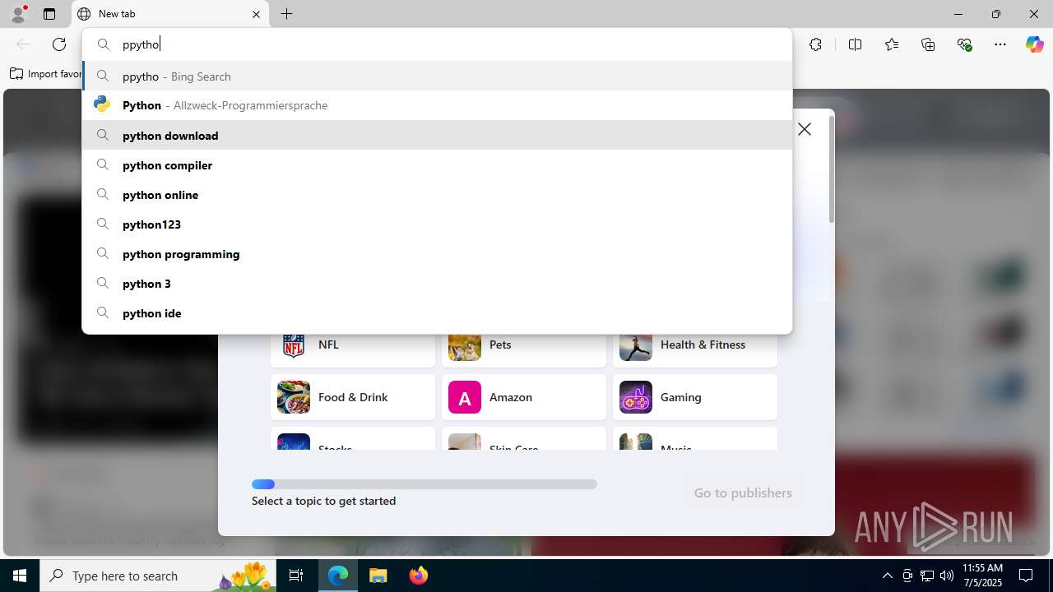Choose the Food & Drink topic
1053x592 pixels.
(353, 397)
